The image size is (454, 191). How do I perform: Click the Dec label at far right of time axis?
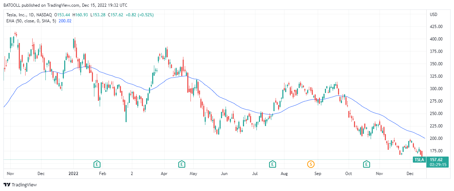pyautogui.click(x=410, y=174)
